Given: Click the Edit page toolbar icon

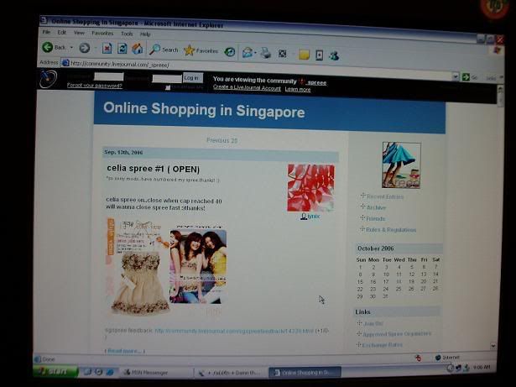Looking at the screenshot, I should coord(283,54).
